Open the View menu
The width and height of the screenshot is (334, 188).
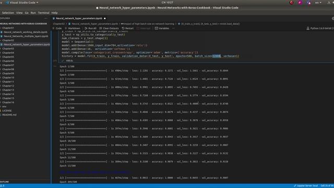(x=19, y=13)
